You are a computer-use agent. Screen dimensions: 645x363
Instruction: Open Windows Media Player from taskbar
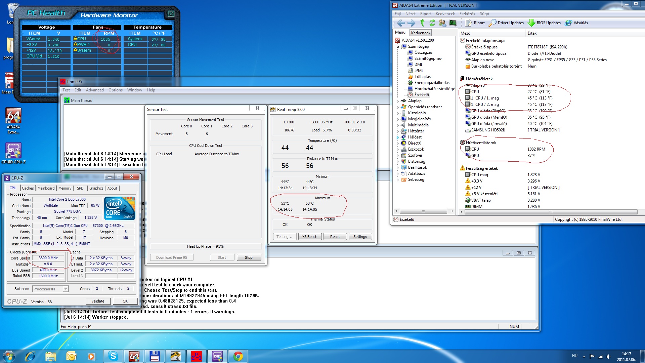click(91, 356)
